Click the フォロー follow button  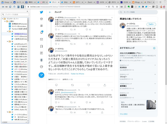click(151, 24)
